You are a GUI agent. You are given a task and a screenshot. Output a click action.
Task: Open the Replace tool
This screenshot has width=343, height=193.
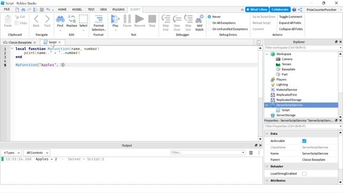[x=71, y=19]
